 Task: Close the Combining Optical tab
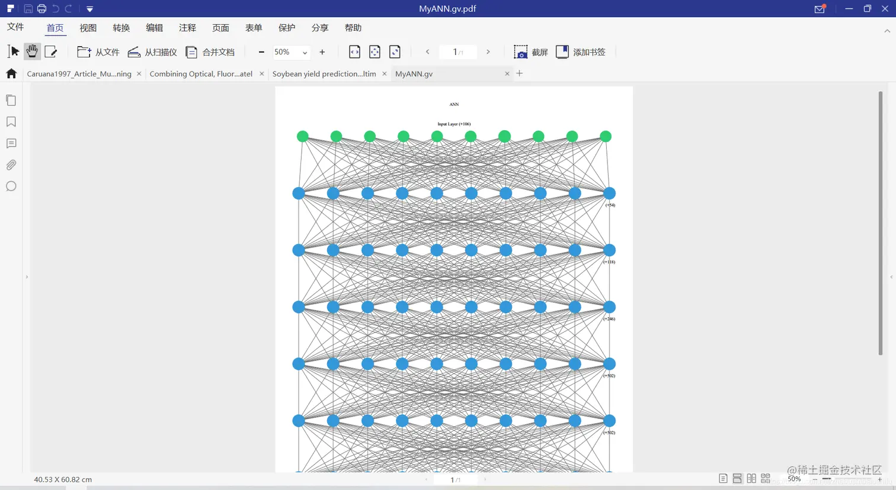261,74
